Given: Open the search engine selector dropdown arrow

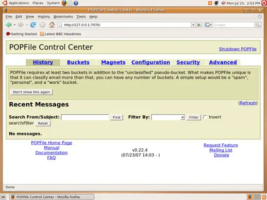Looking at the screenshot, I should [x=211, y=25].
